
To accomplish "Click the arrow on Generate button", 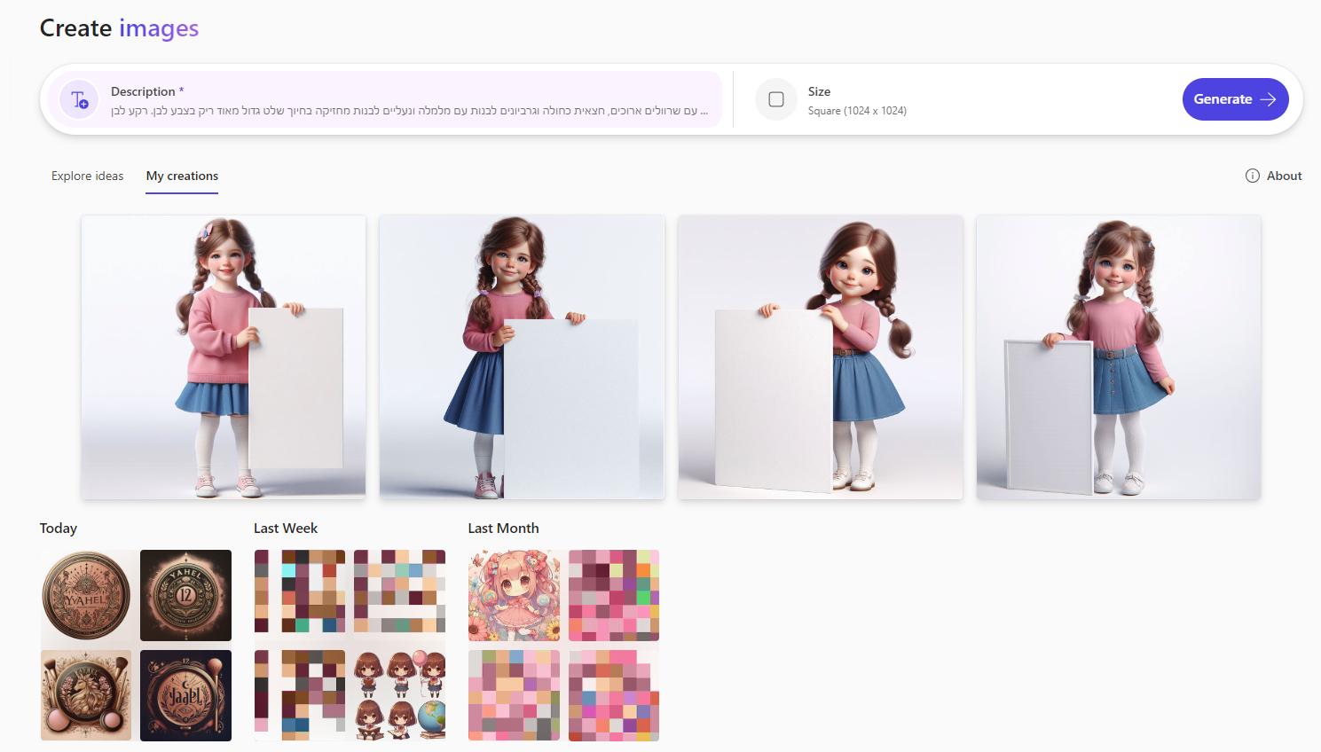I will [1269, 99].
